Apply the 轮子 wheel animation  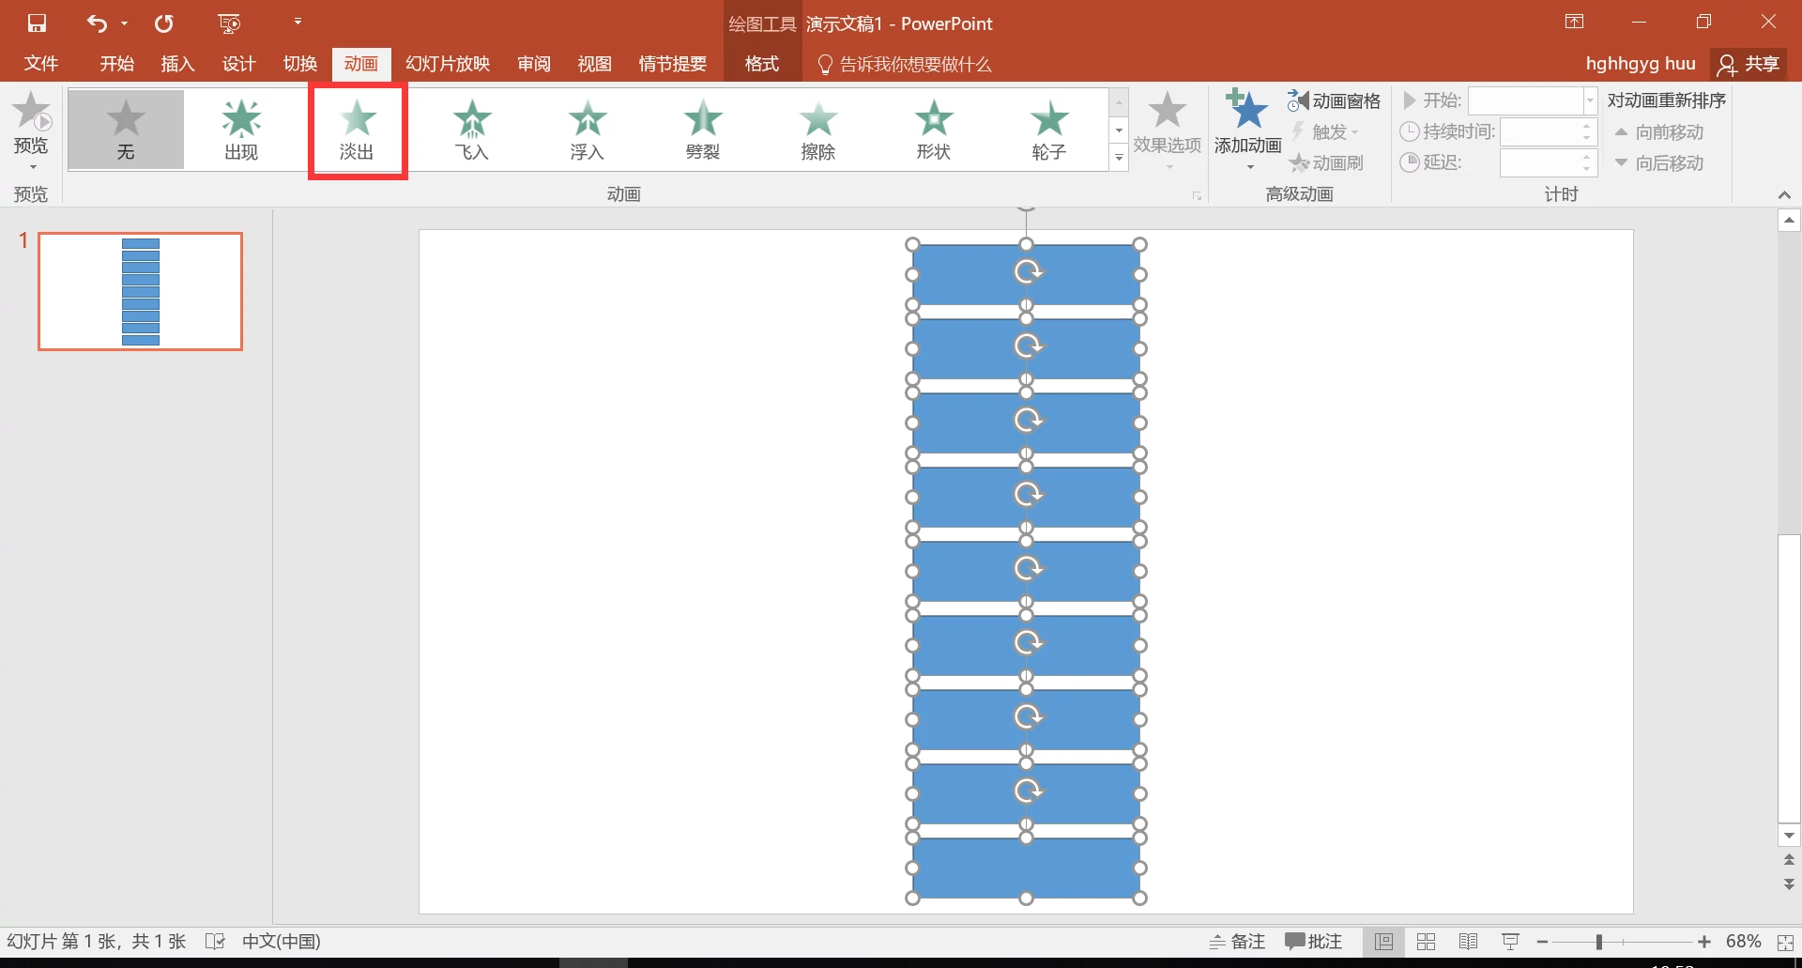pyautogui.click(x=1049, y=130)
